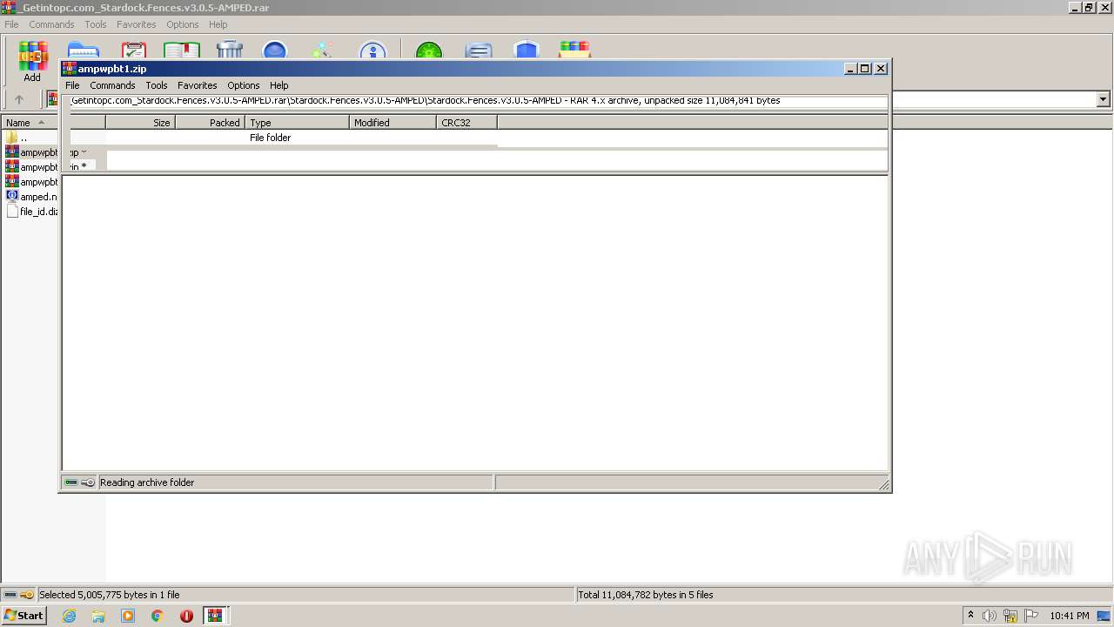Click the volume tray icon
This screenshot has height=627, width=1114.
tap(990, 616)
